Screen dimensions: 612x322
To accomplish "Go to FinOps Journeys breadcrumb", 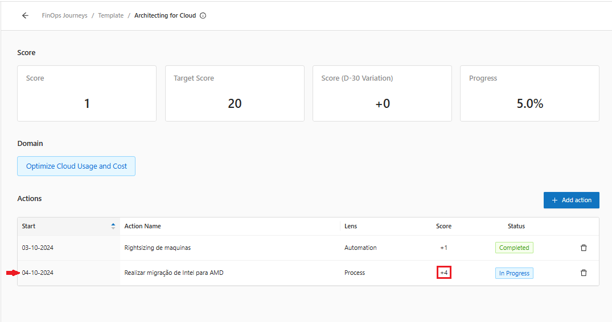I will click(65, 16).
